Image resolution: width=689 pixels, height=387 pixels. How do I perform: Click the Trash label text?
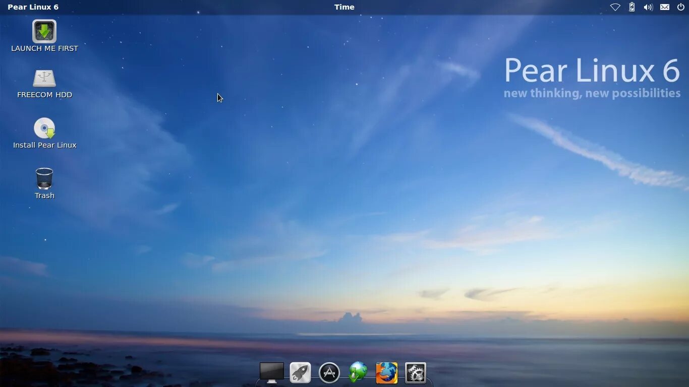pos(44,196)
